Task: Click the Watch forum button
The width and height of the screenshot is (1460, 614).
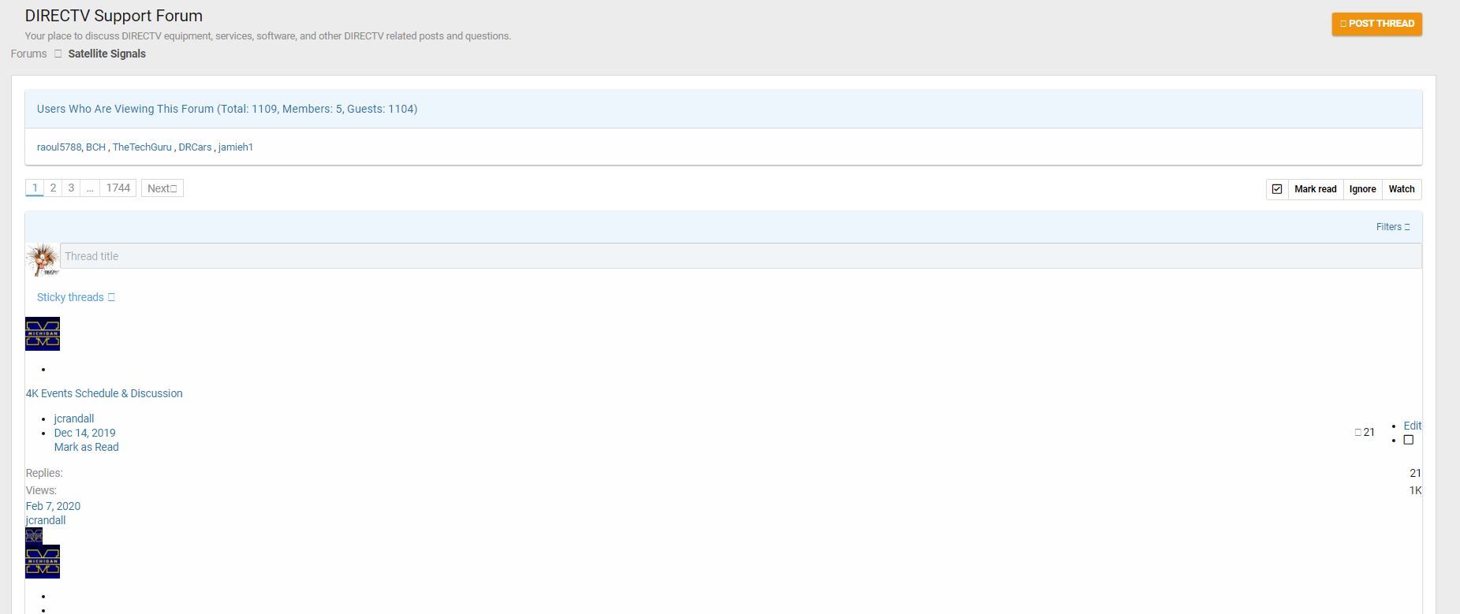Action: pyautogui.click(x=1402, y=189)
